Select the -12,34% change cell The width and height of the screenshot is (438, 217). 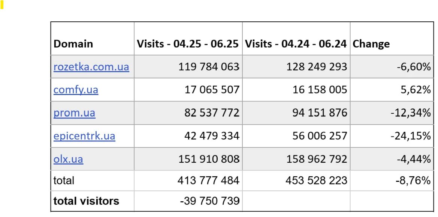click(x=411, y=113)
